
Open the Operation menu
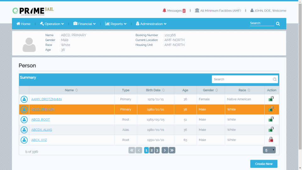[52, 24]
